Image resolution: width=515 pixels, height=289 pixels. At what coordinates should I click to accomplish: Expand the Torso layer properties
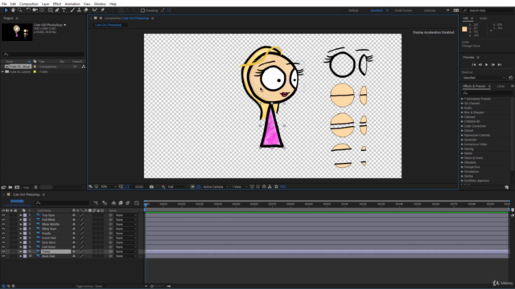[20, 251]
